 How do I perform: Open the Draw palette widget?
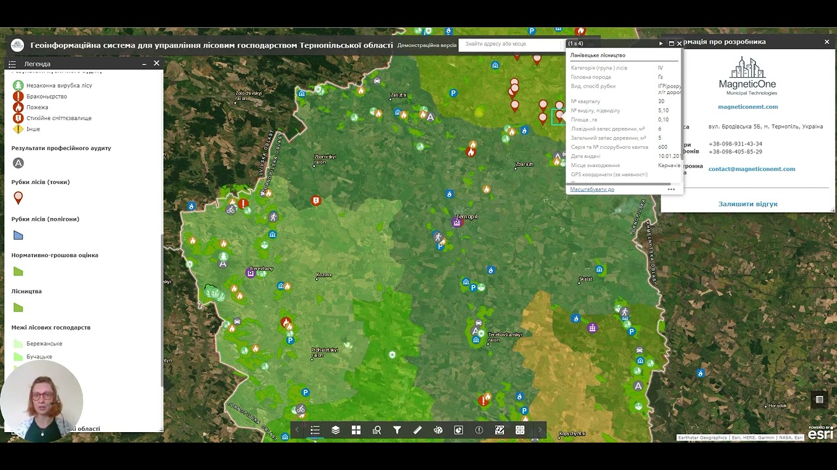click(x=438, y=430)
